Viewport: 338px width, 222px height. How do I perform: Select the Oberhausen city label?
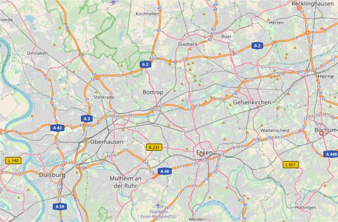click(107, 142)
